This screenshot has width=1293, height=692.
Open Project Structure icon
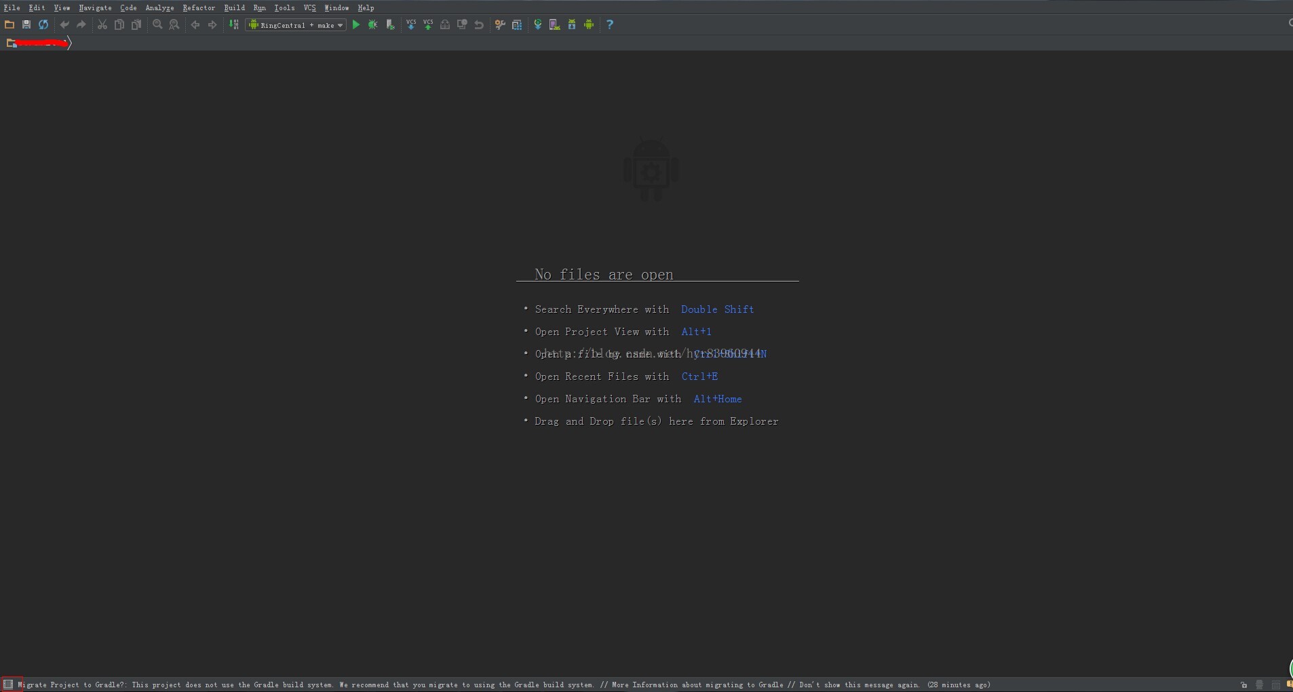click(517, 24)
